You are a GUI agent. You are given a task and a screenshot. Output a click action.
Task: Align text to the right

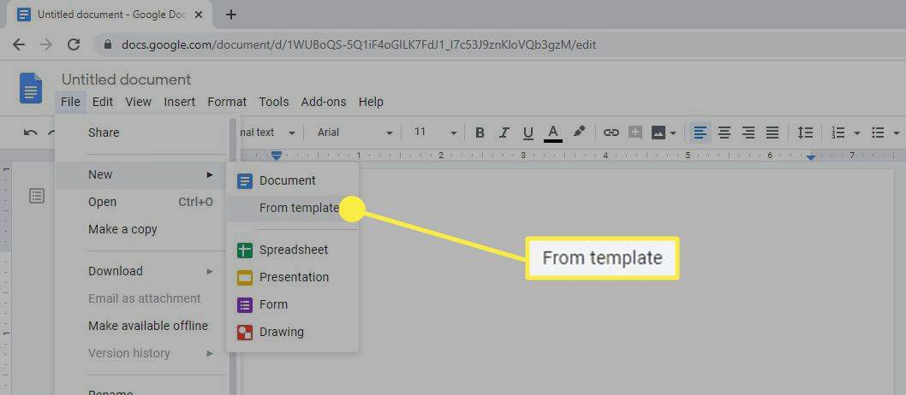[x=748, y=133]
